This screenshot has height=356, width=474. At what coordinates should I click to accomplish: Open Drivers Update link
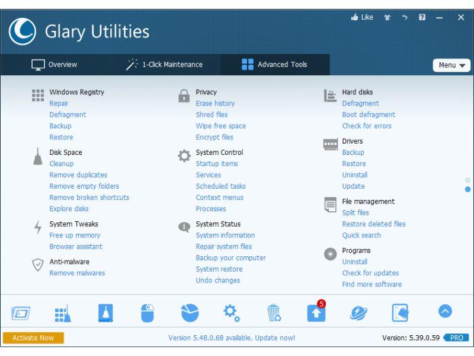(x=353, y=186)
